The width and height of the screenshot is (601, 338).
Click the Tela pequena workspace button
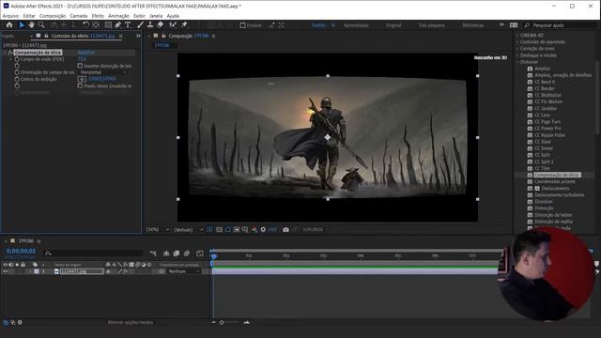click(x=432, y=25)
